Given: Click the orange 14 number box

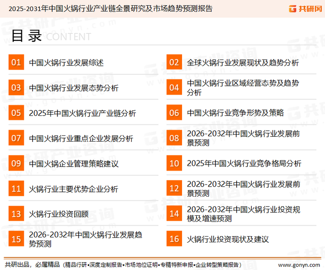Looking at the screenshot, I should pyautogui.click(x=174, y=214).
